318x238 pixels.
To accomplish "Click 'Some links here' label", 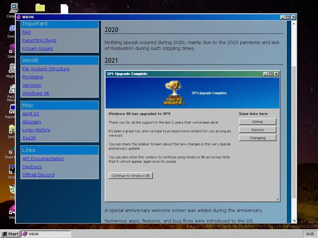I will 253,114.
